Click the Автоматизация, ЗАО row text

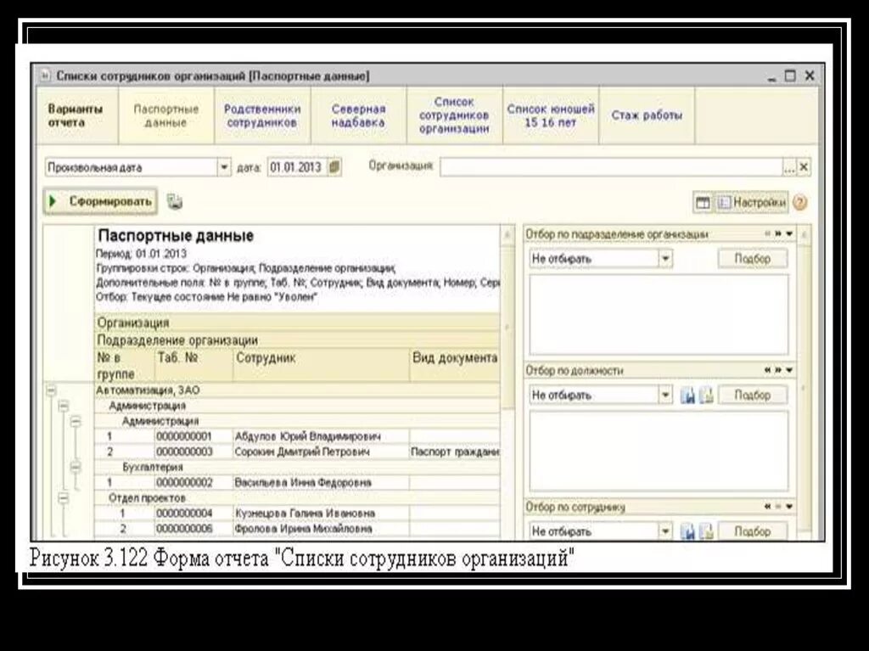coord(148,390)
